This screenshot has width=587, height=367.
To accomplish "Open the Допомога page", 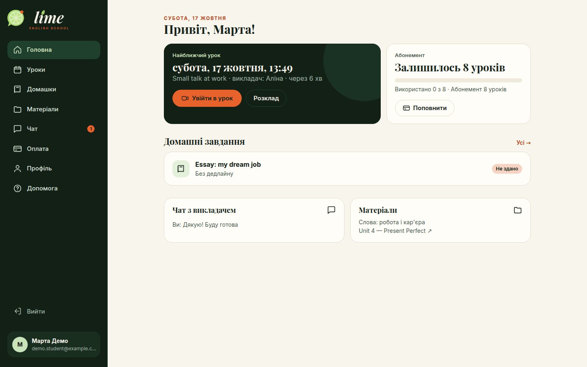I will 54,188.
